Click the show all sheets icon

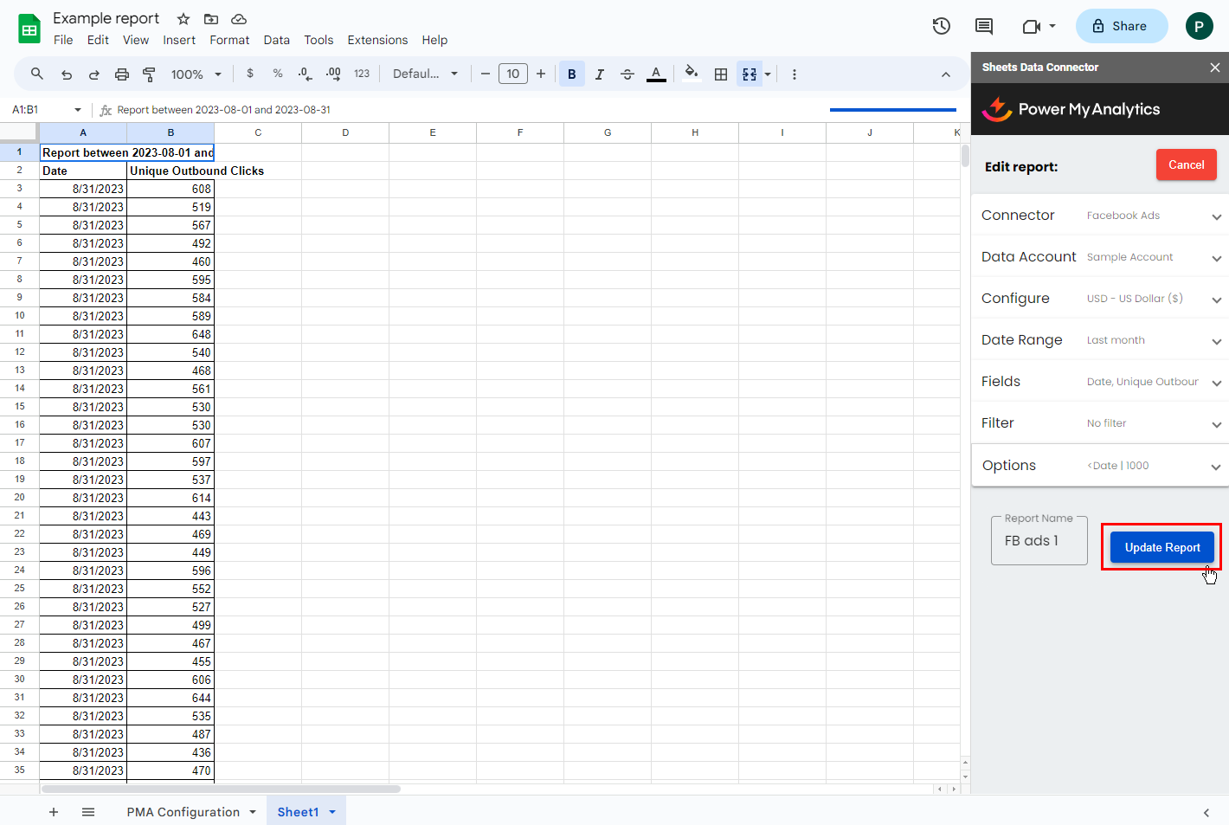coord(88,812)
